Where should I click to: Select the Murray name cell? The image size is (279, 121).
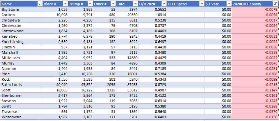pos(22,63)
